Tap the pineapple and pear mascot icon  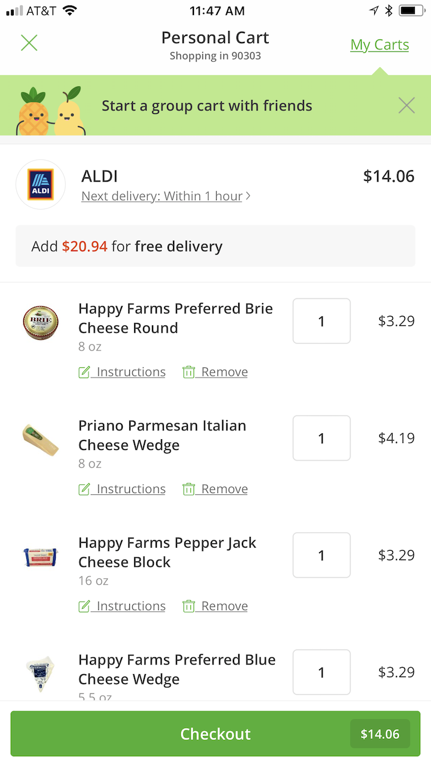click(x=51, y=111)
